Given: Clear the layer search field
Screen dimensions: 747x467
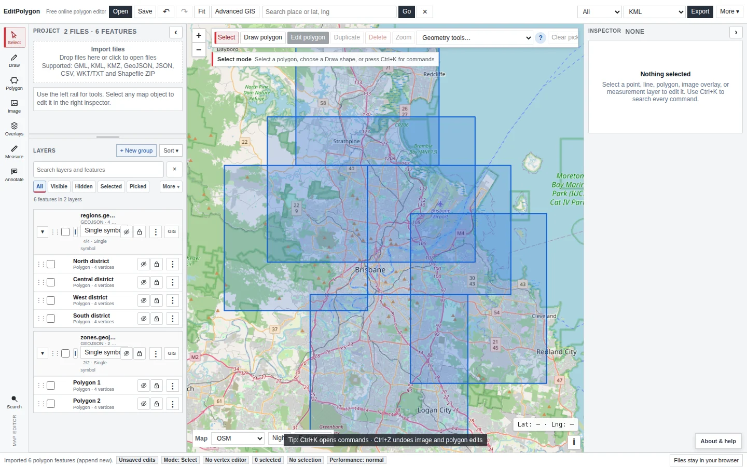Looking at the screenshot, I should [x=175, y=169].
